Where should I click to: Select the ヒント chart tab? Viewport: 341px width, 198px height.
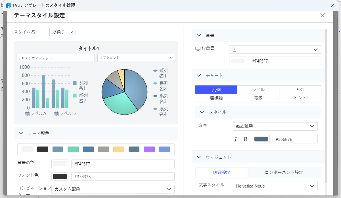click(x=300, y=98)
